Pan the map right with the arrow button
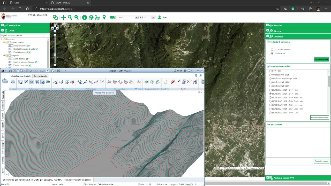331x186 pixels. 57,28
